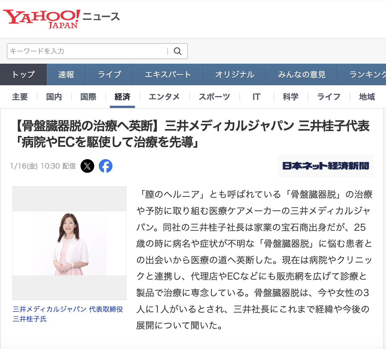The width and height of the screenshot is (386, 349).
Task: Share the article on X
Action: coord(87,166)
